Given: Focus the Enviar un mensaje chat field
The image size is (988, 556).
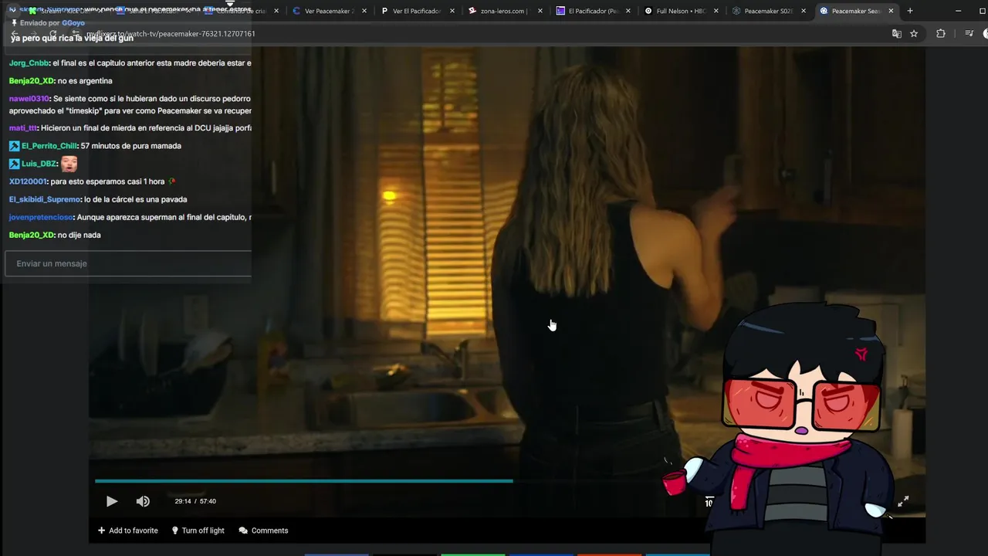Looking at the screenshot, I should click(129, 263).
